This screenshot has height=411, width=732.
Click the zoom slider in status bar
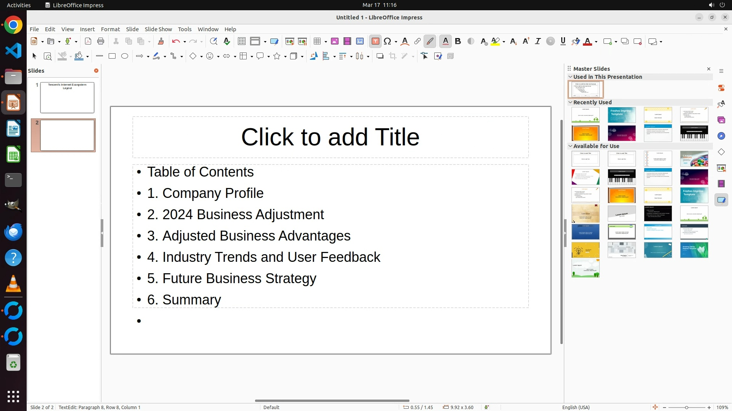[686, 407]
